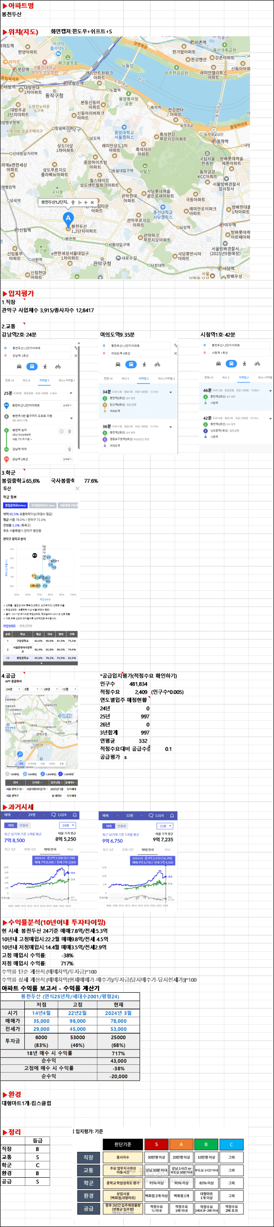
Task: Switch to the 국사봉중학교 school tab
Action: tap(43, 505)
